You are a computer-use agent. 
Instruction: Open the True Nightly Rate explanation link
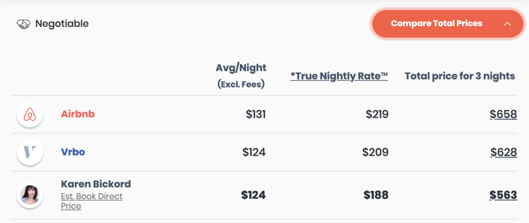(x=339, y=76)
